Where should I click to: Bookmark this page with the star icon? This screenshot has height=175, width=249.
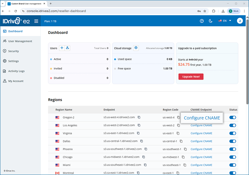tap(205, 11)
